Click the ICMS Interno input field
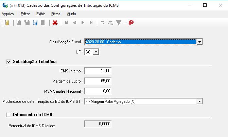Viewport: 228px width, 137px height. click(98, 71)
